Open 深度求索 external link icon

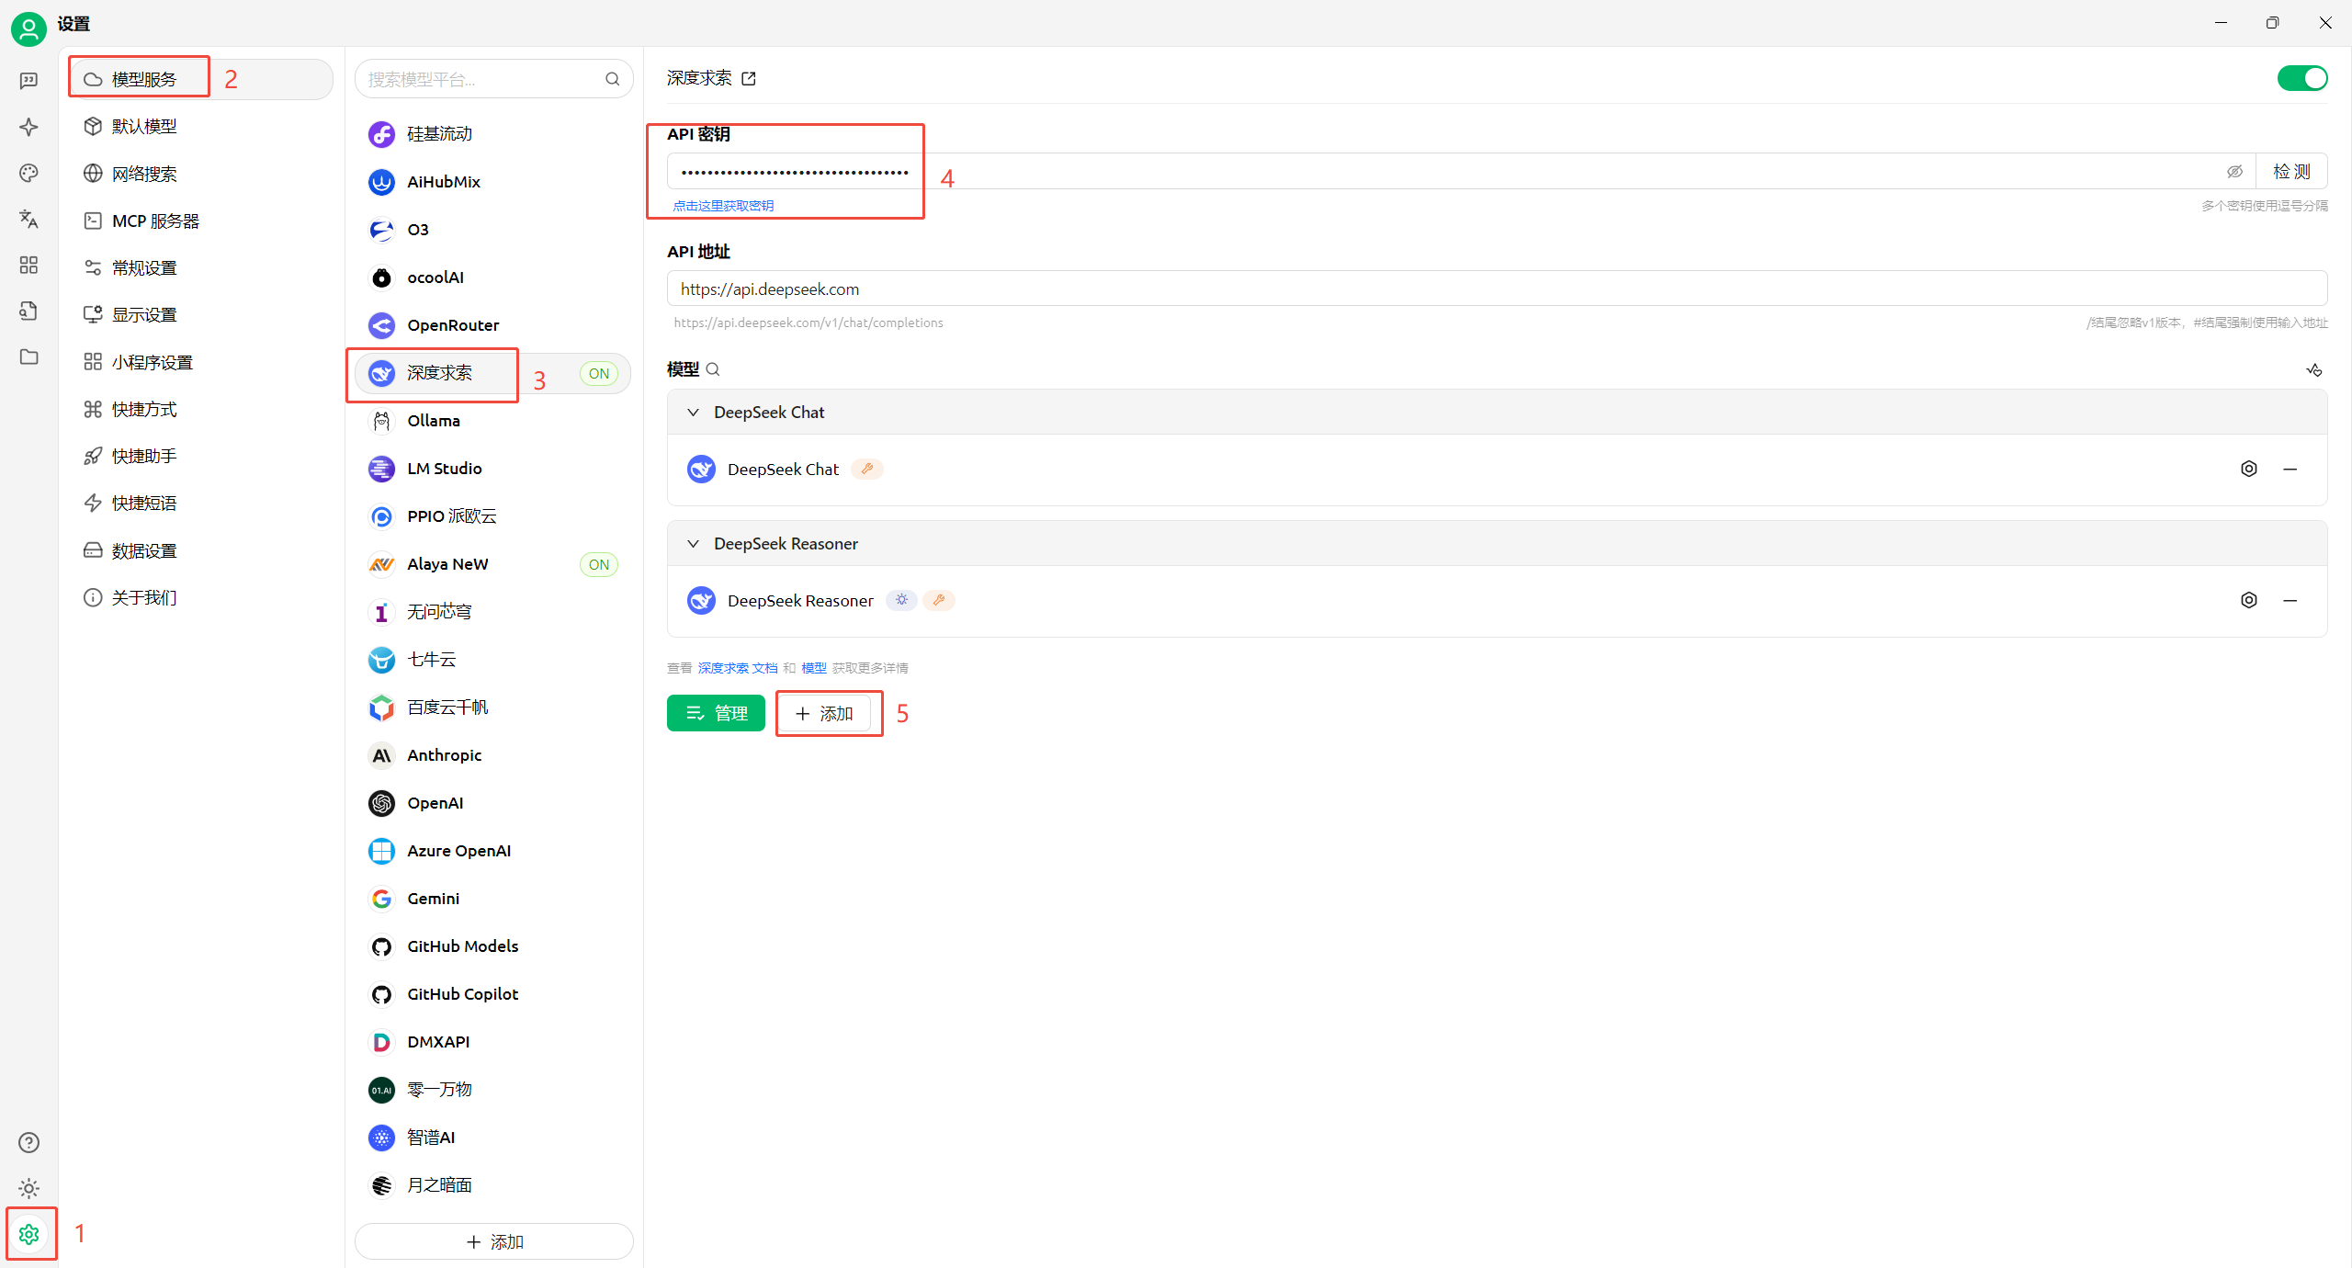click(749, 79)
